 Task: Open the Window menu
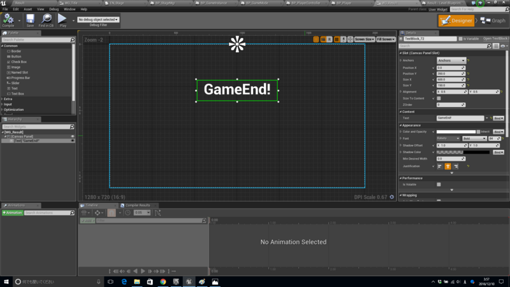point(69,9)
